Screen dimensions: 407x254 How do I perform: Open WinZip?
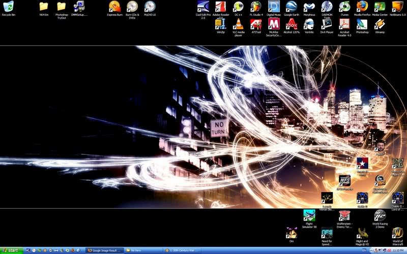point(221,26)
